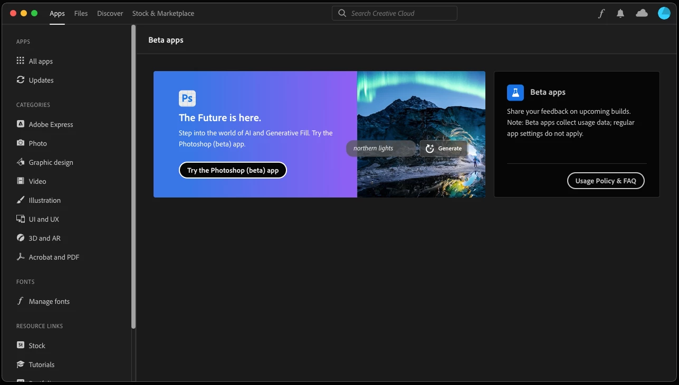Screen dimensions: 679x385
Task: Open the Graphic design category label
Action: (51, 163)
